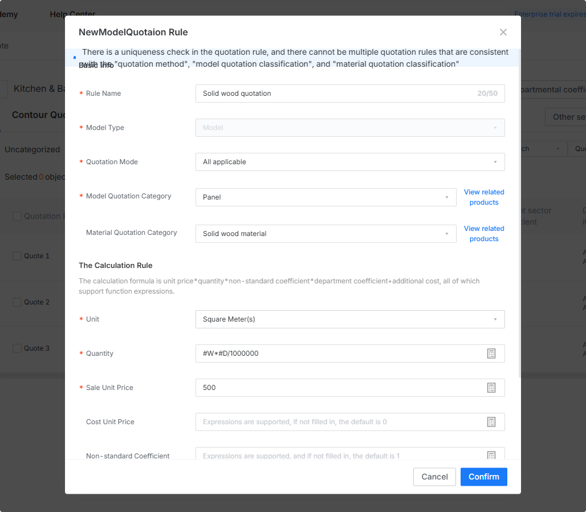View related products for Model Quotation Category
586x512 pixels.
click(483, 197)
